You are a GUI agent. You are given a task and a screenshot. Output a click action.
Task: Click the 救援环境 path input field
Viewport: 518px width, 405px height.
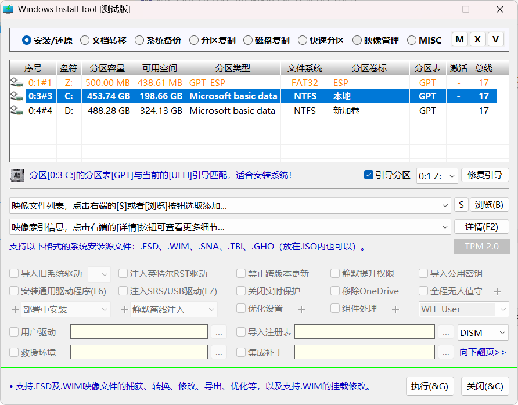tap(139, 352)
